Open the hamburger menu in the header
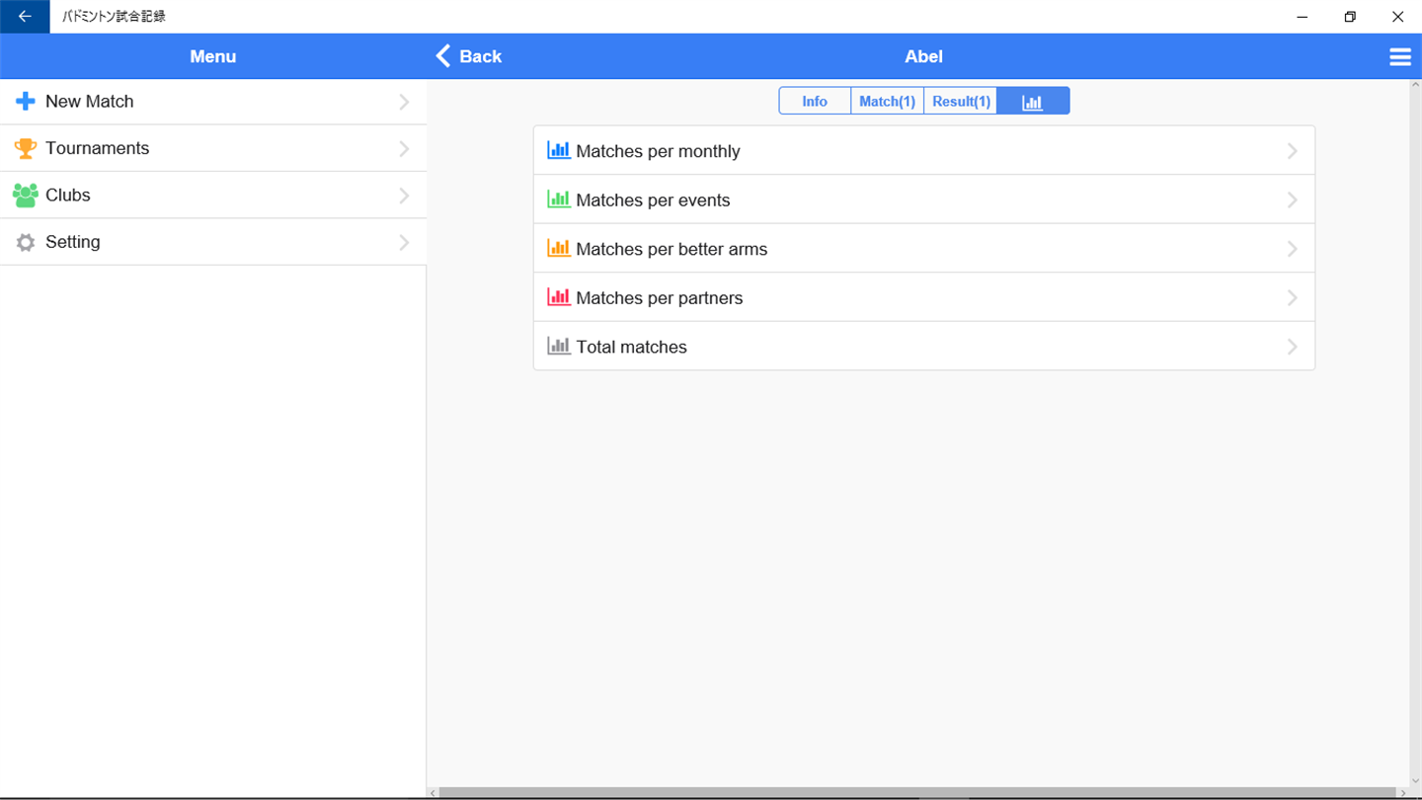 [x=1400, y=57]
